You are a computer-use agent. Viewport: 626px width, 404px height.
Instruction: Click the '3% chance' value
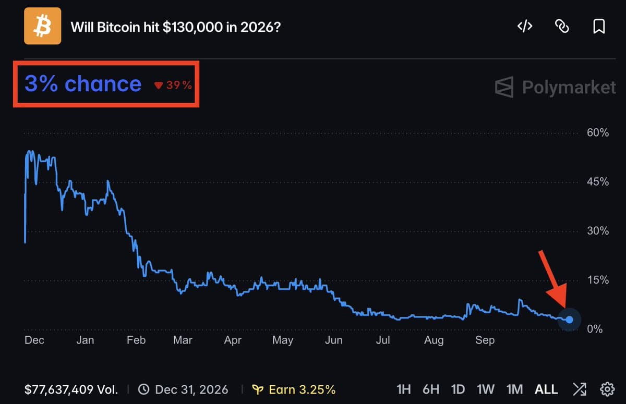click(83, 84)
